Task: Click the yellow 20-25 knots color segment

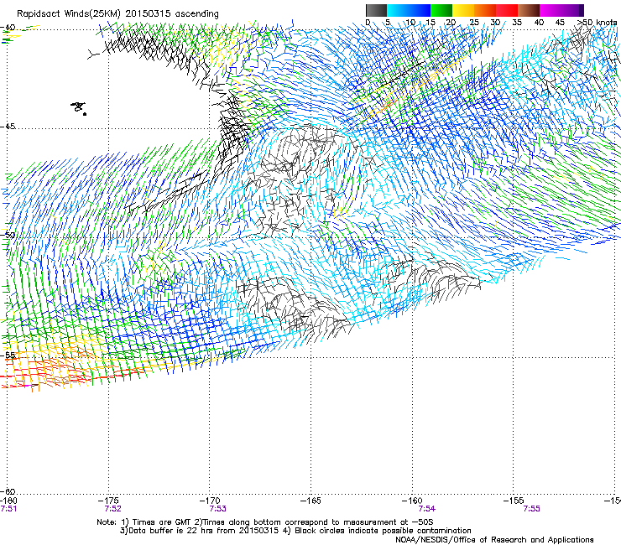Action: 463,10
